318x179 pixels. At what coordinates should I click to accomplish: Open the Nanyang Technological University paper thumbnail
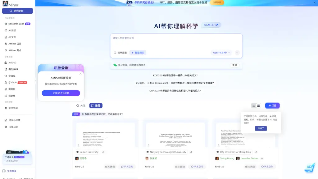tap(175, 135)
